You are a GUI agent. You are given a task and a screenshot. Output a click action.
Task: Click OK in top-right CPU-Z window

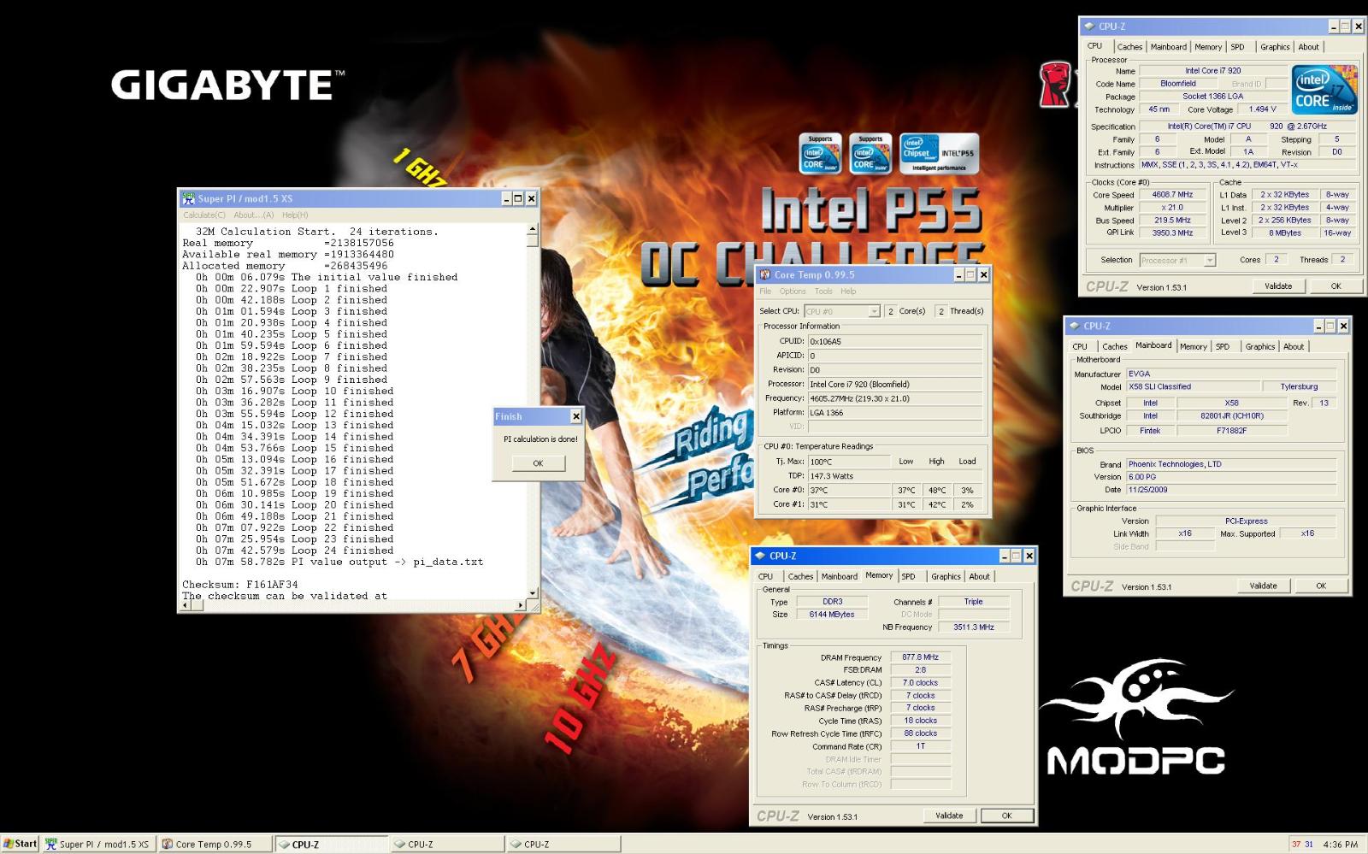pyautogui.click(x=1336, y=286)
